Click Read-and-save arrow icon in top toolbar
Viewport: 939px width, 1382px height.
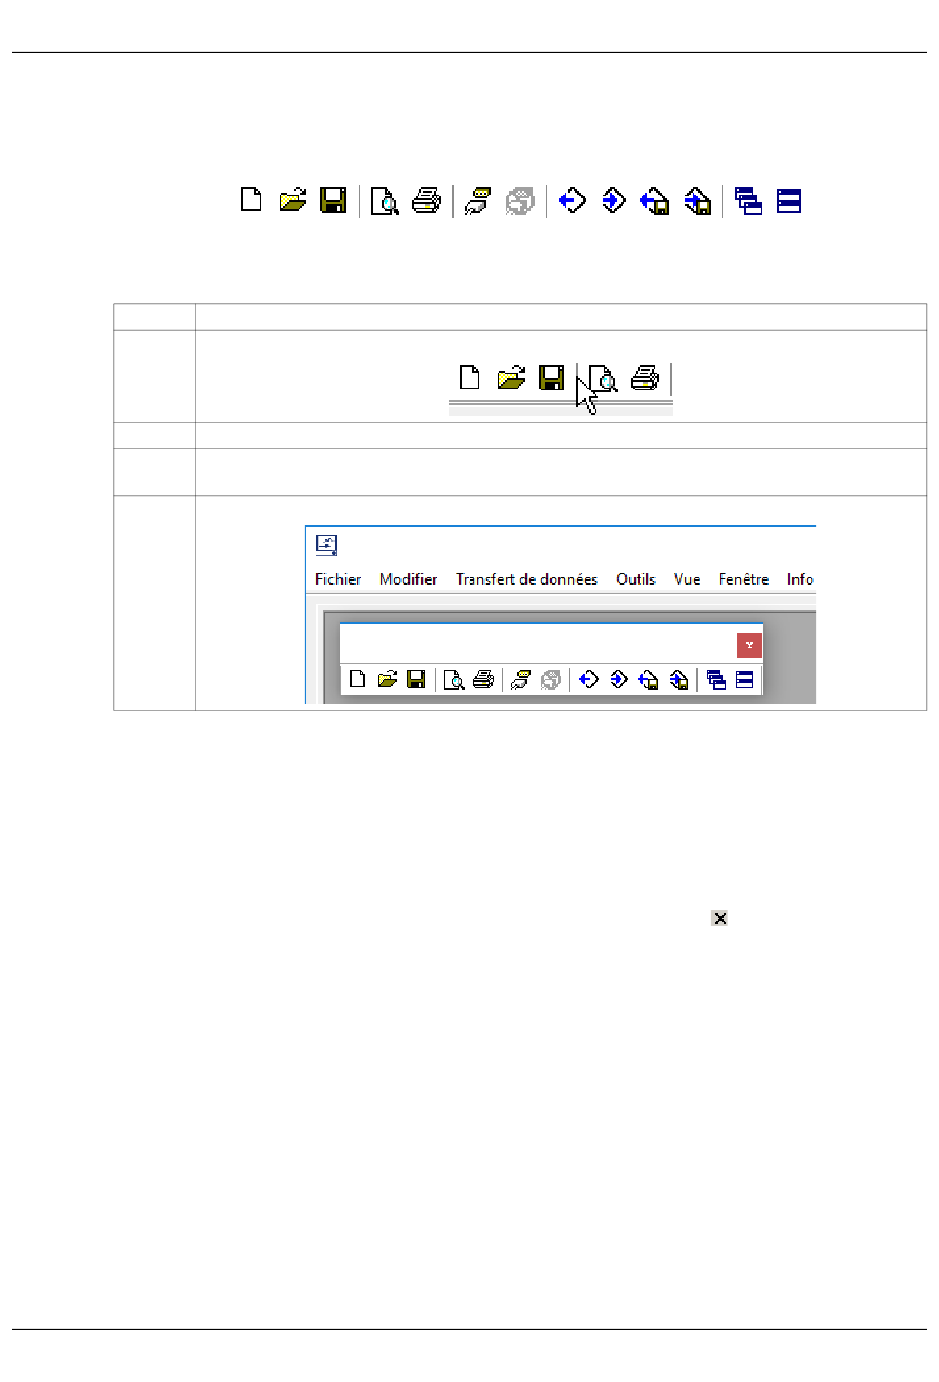point(654,201)
